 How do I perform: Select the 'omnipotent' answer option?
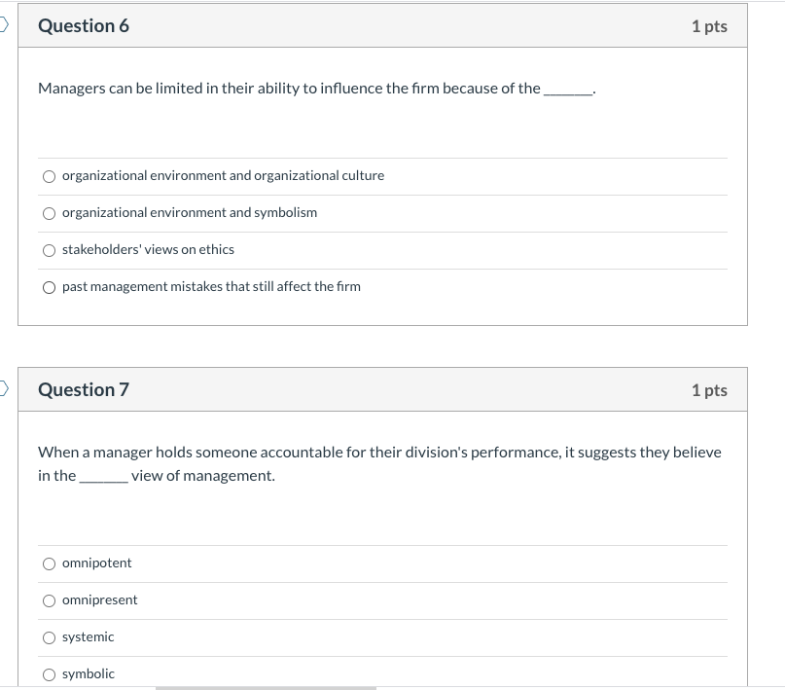(x=49, y=563)
